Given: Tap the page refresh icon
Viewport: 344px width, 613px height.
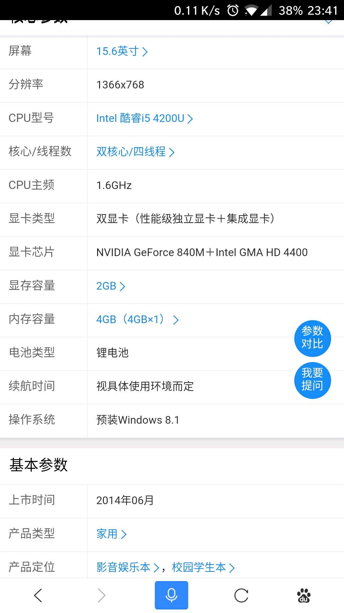Looking at the screenshot, I should click(x=241, y=595).
